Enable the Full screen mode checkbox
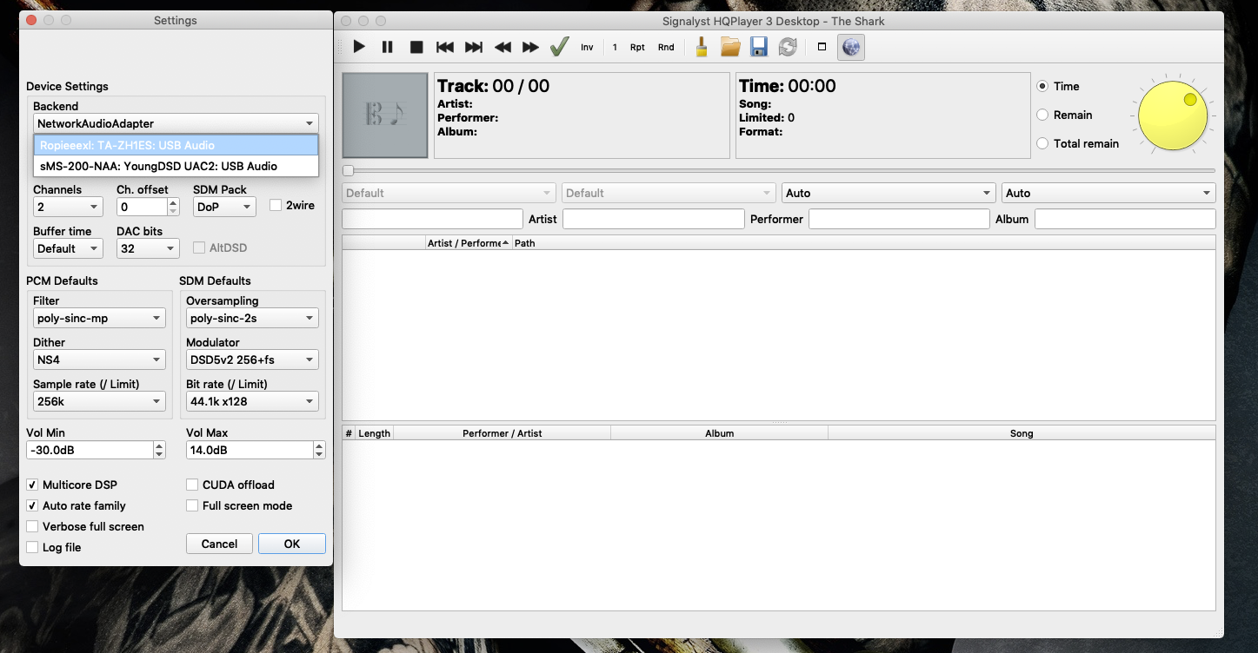 pyautogui.click(x=192, y=505)
